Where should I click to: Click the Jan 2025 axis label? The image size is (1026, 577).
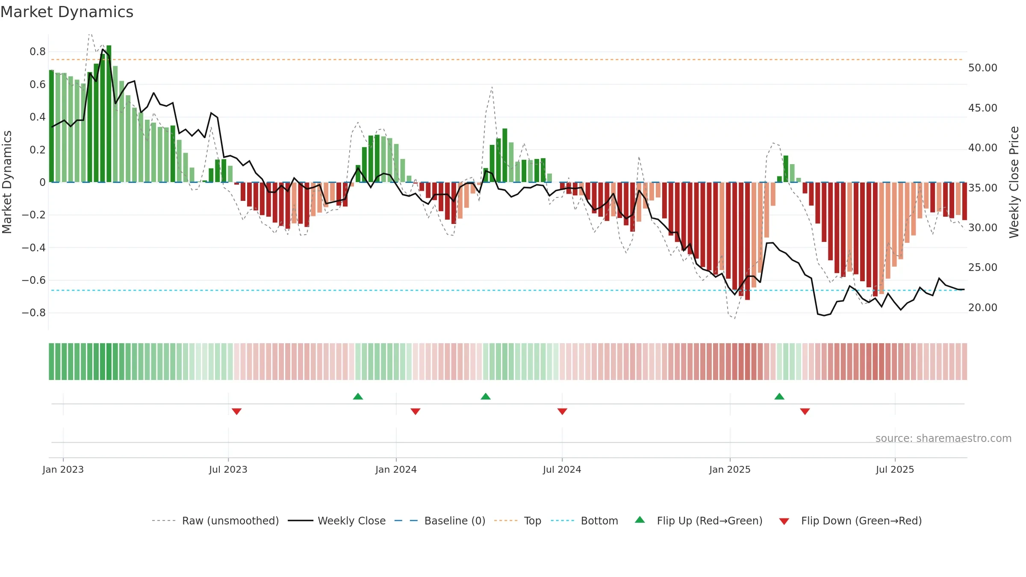(x=730, y=469)
